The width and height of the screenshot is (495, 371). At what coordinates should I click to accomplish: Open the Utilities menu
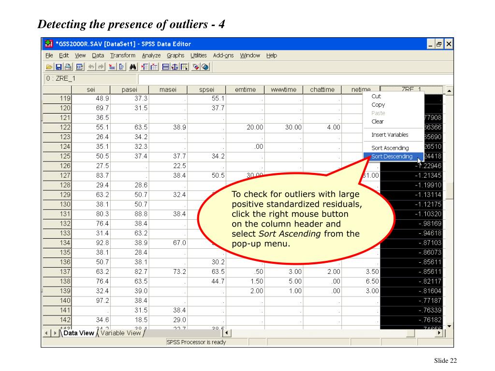tap(198, 56)
